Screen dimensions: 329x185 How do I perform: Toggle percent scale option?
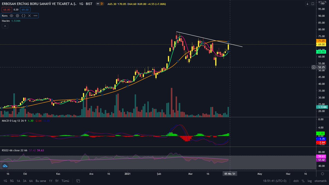[x=303, y=181]
